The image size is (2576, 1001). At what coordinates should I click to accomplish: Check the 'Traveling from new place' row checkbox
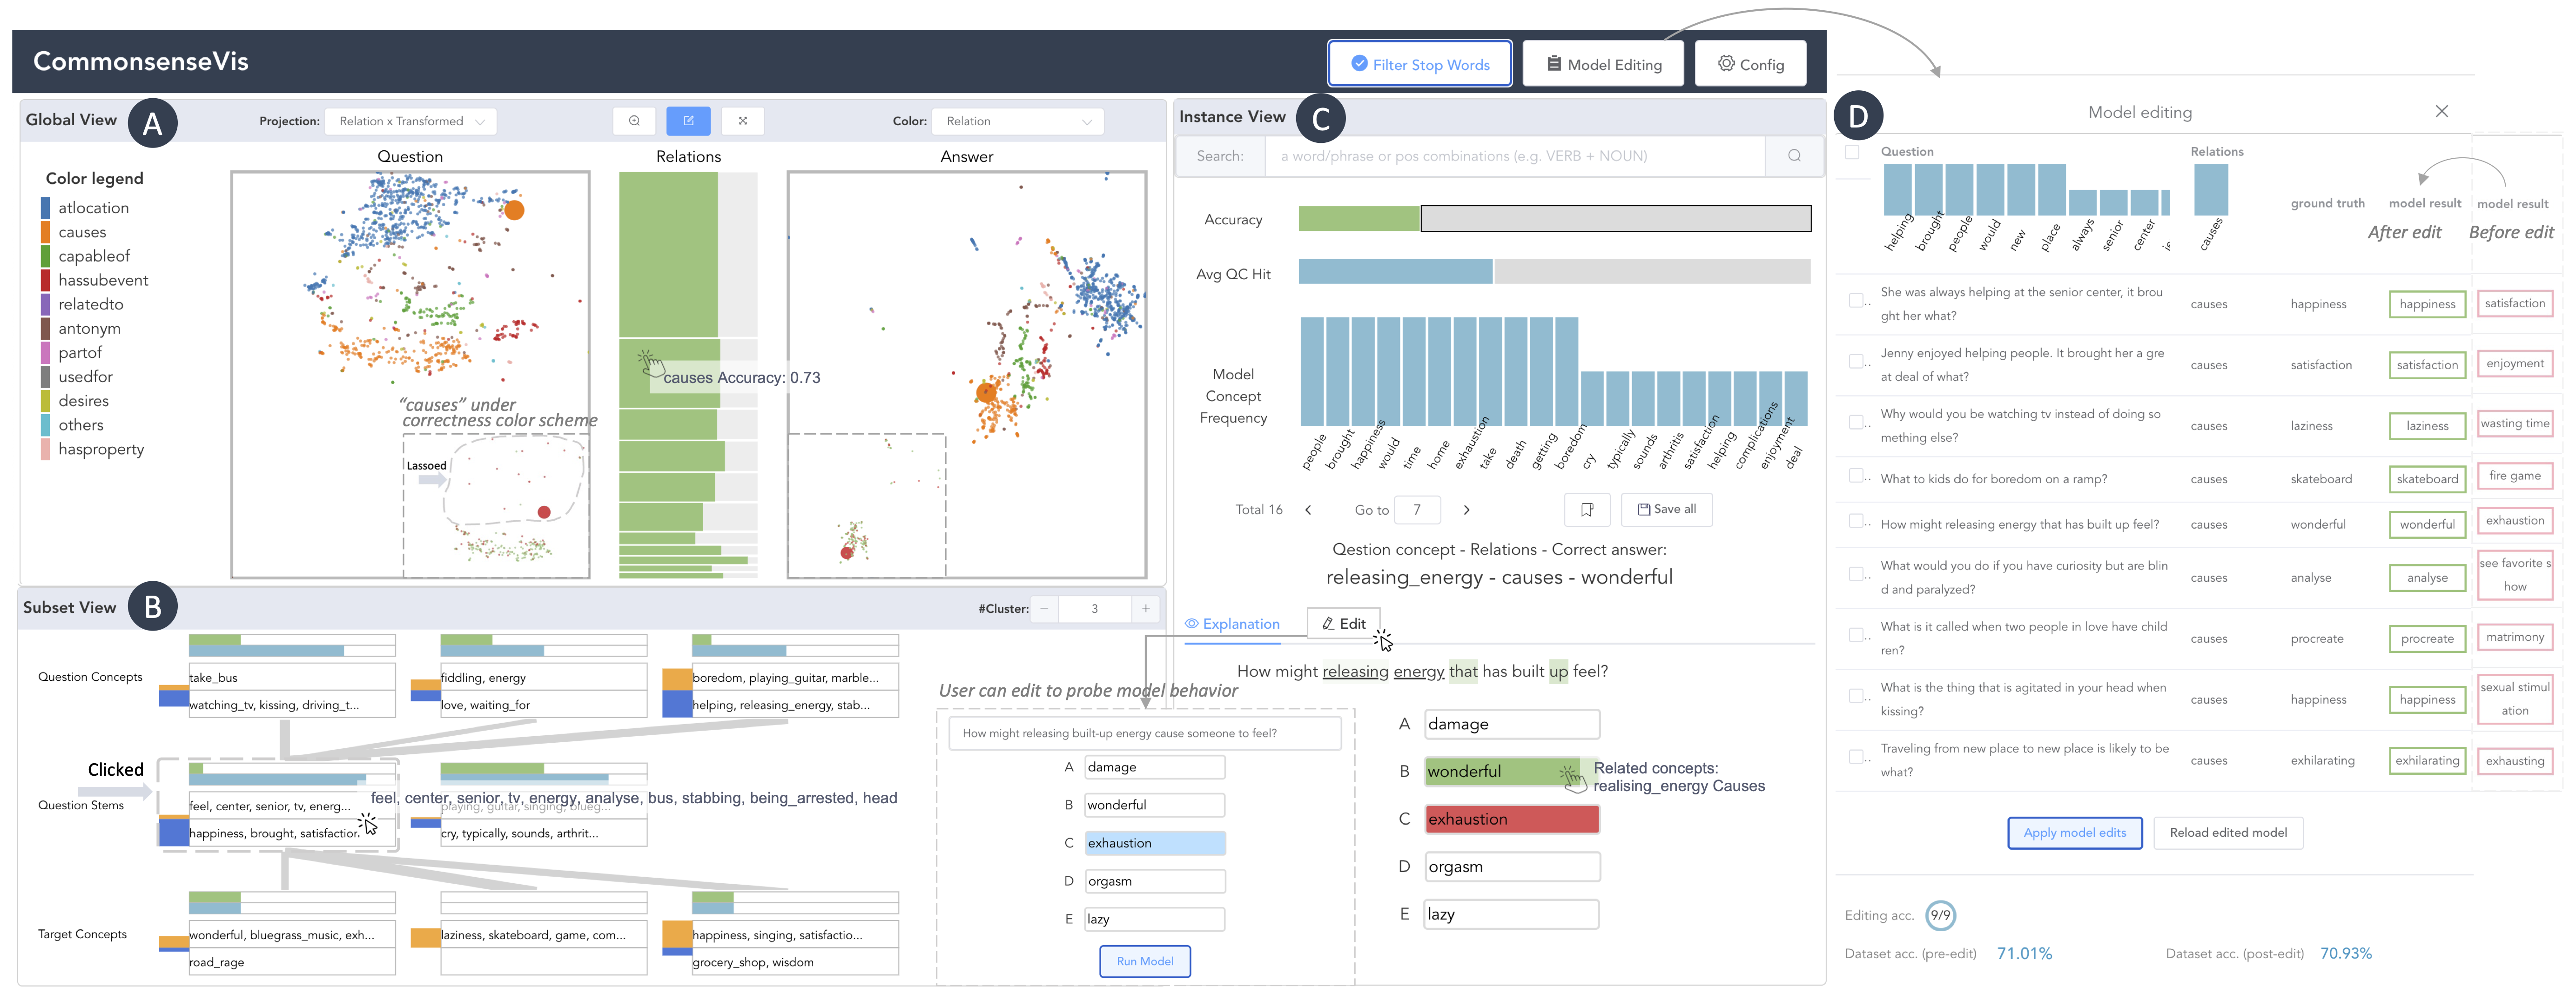point(1856,757)
